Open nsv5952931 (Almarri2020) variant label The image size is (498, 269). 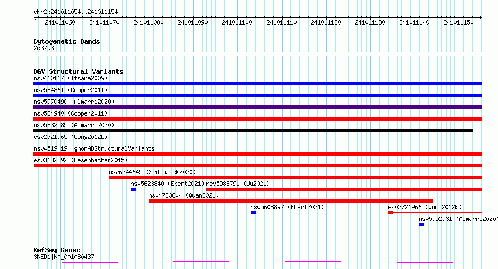(x=458, y=219)
